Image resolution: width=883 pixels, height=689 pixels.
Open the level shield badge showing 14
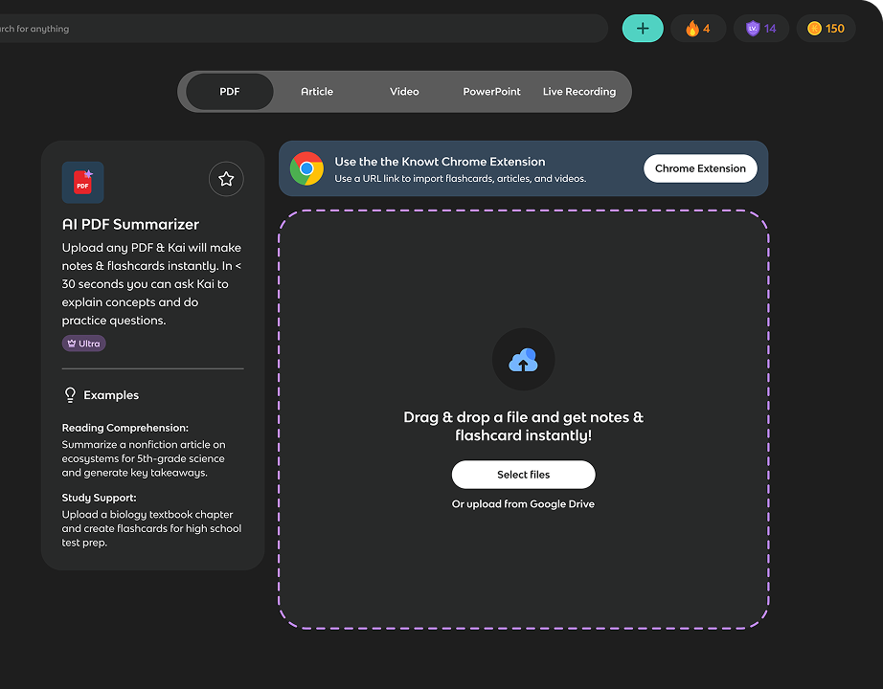click(760, 28)
